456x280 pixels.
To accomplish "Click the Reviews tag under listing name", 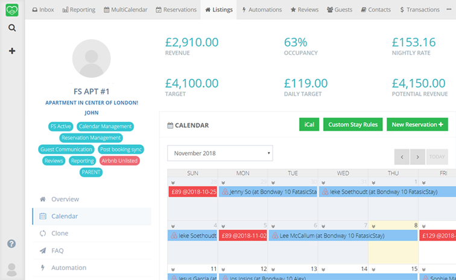I will click(54, 161).
